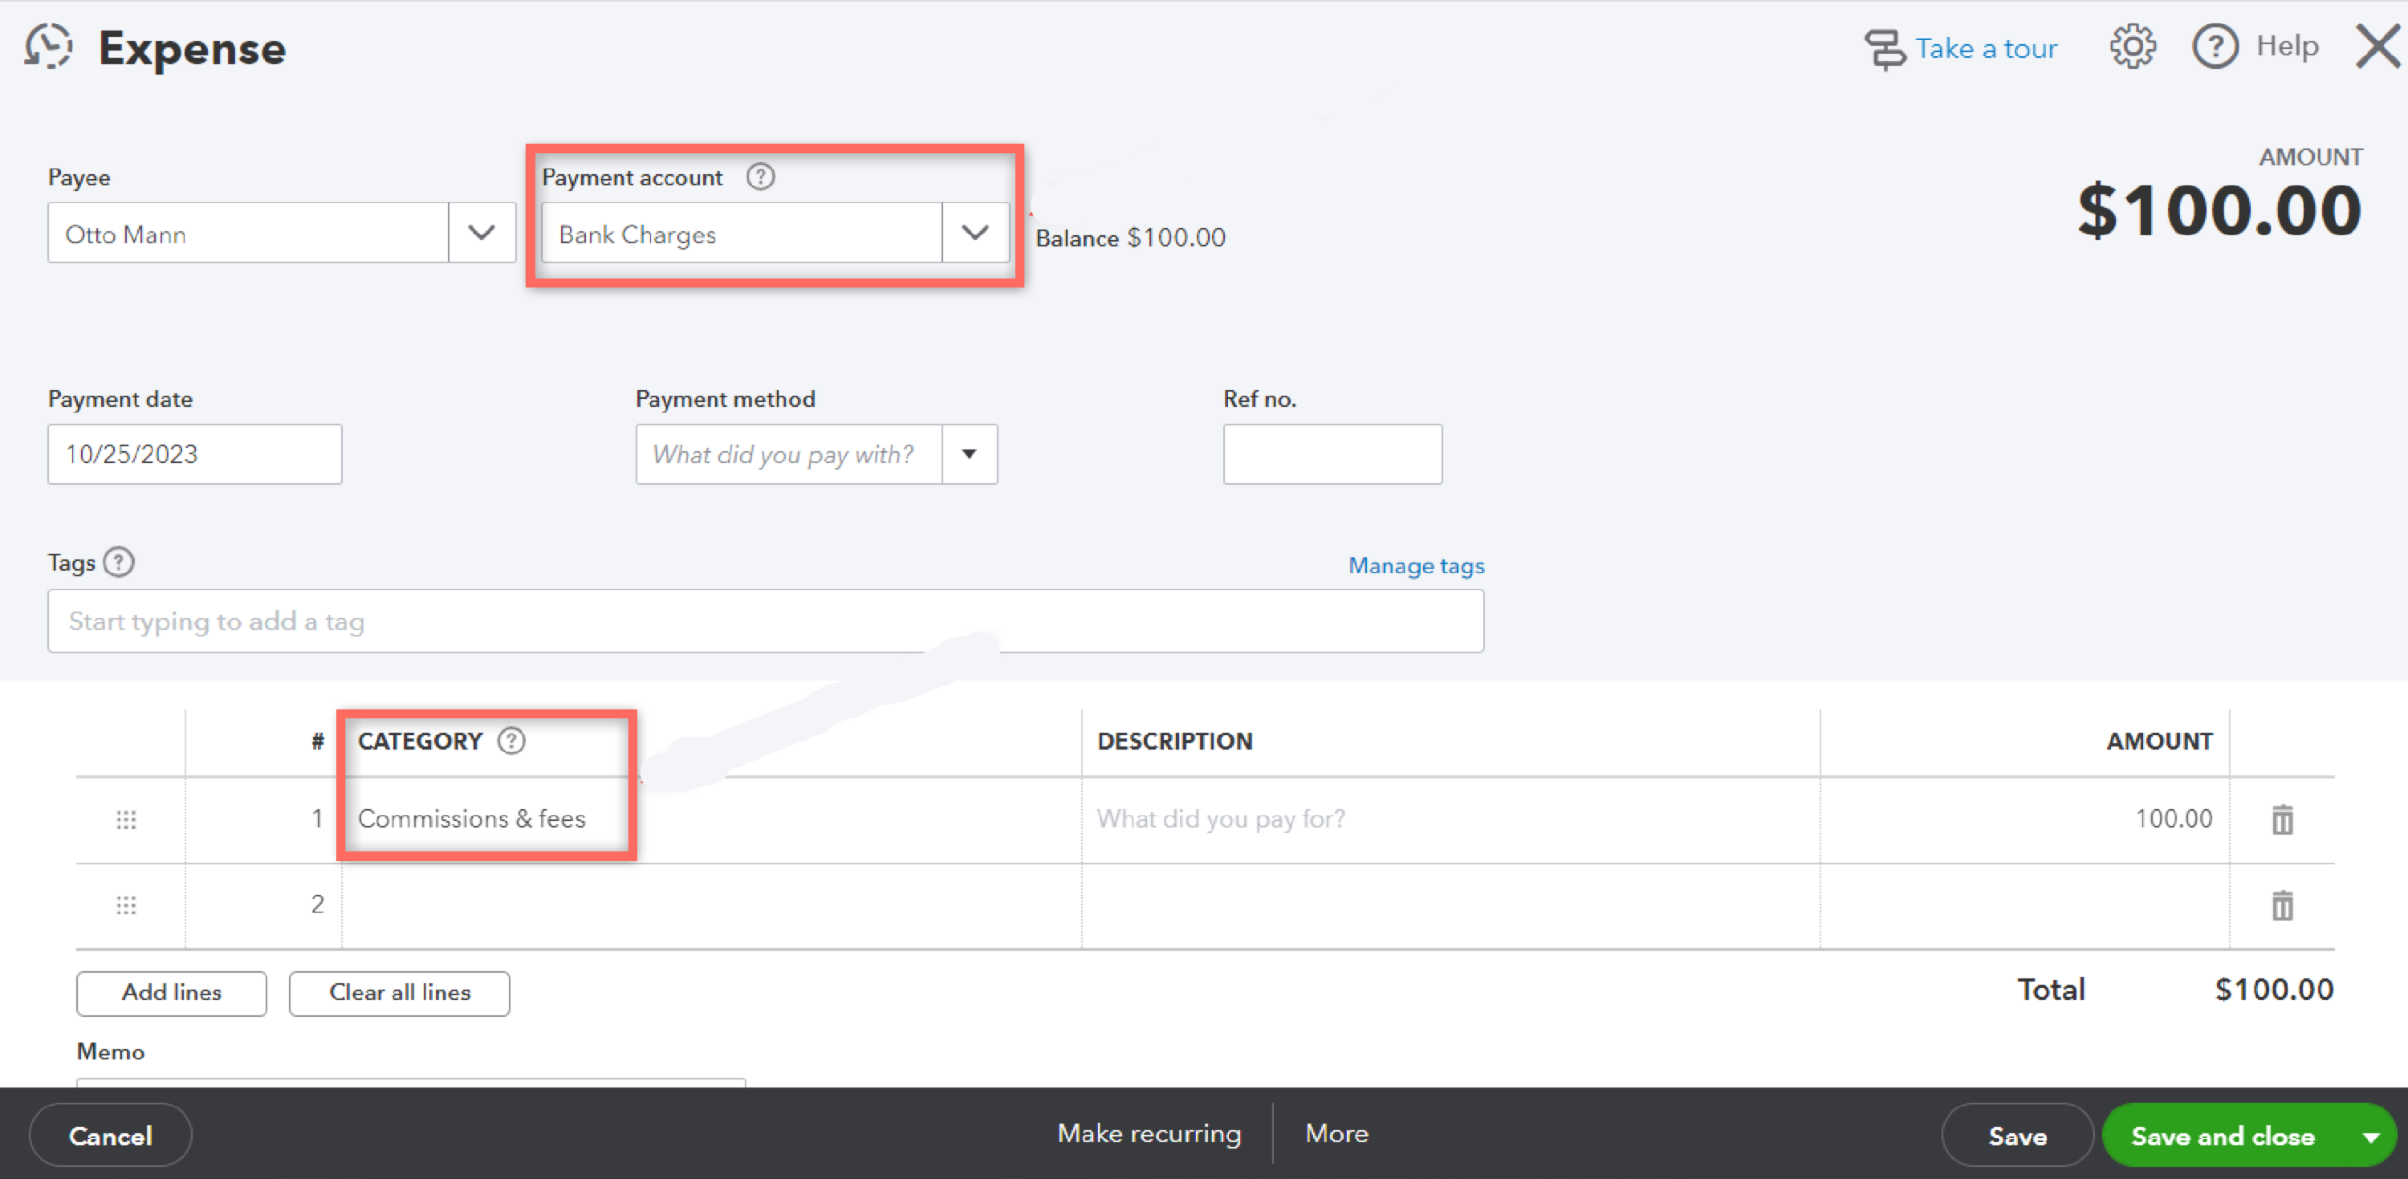Click the Clear all lines button
Screen dimensions: 2408x1179
pyautogui.click(x=399, y=993)
